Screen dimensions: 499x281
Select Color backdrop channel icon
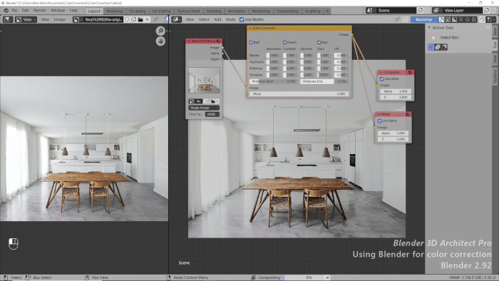pos(448,19)
